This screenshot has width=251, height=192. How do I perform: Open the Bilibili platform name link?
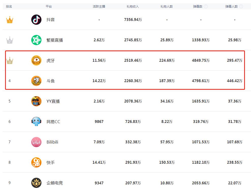pyautogui.click(x=52, y=142)
